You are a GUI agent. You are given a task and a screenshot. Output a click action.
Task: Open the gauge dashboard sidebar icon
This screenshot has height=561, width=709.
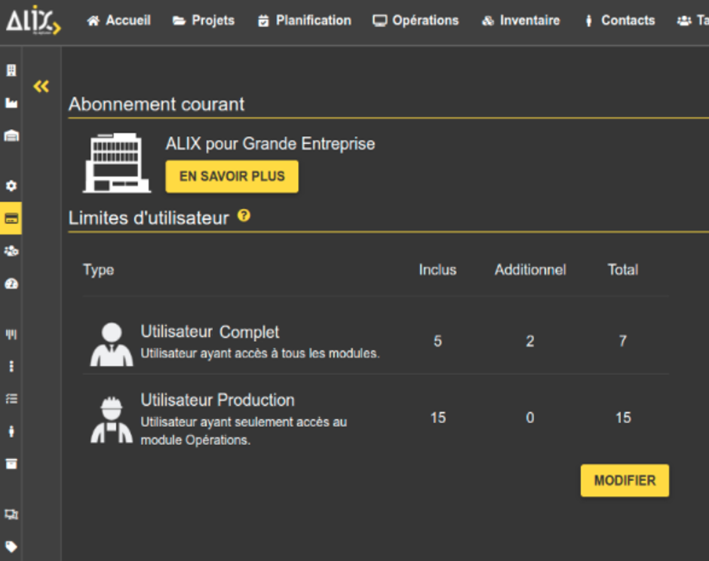coord(11,284)
